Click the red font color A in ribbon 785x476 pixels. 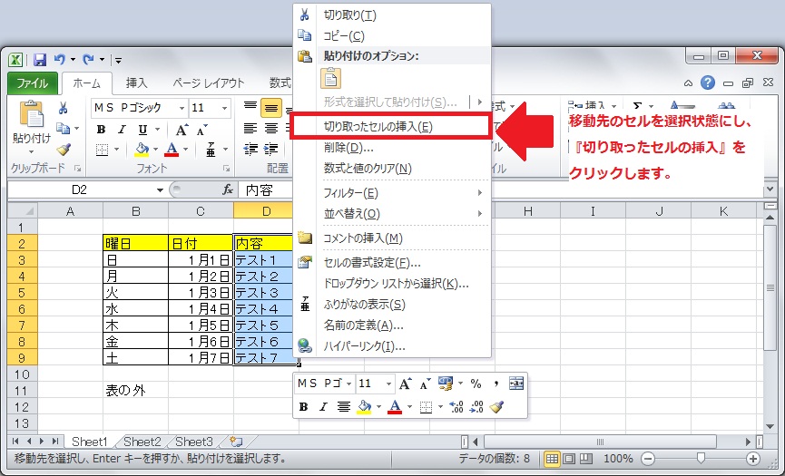point(172,149)
